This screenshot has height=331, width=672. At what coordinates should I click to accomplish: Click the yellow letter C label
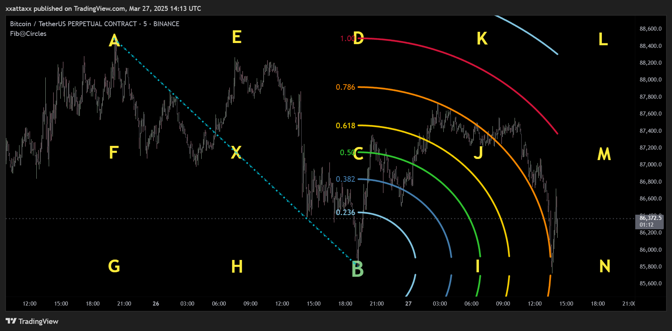click(x=358, y=153)
